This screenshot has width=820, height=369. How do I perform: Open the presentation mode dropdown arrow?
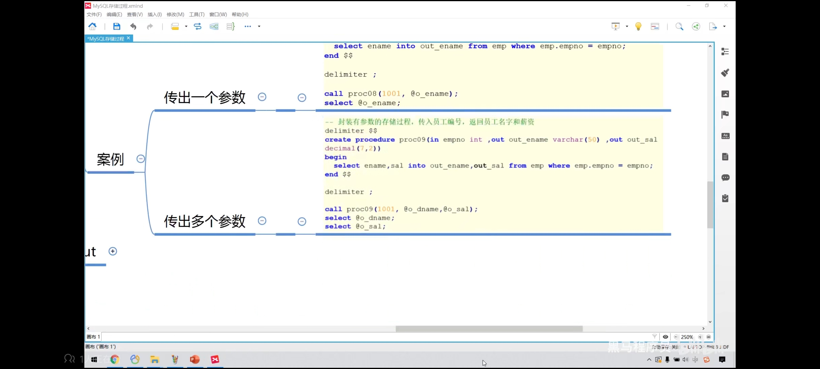point(626,26)
